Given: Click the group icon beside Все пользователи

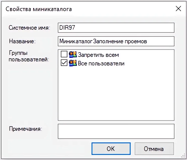Looking at the screenshot, I should pos(73,63).
